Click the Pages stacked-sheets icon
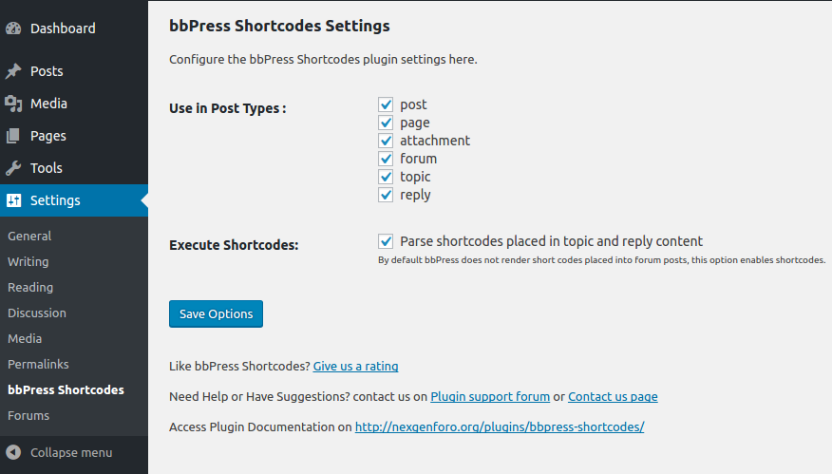This screenshot has height=474, width=832. [13, 136]
